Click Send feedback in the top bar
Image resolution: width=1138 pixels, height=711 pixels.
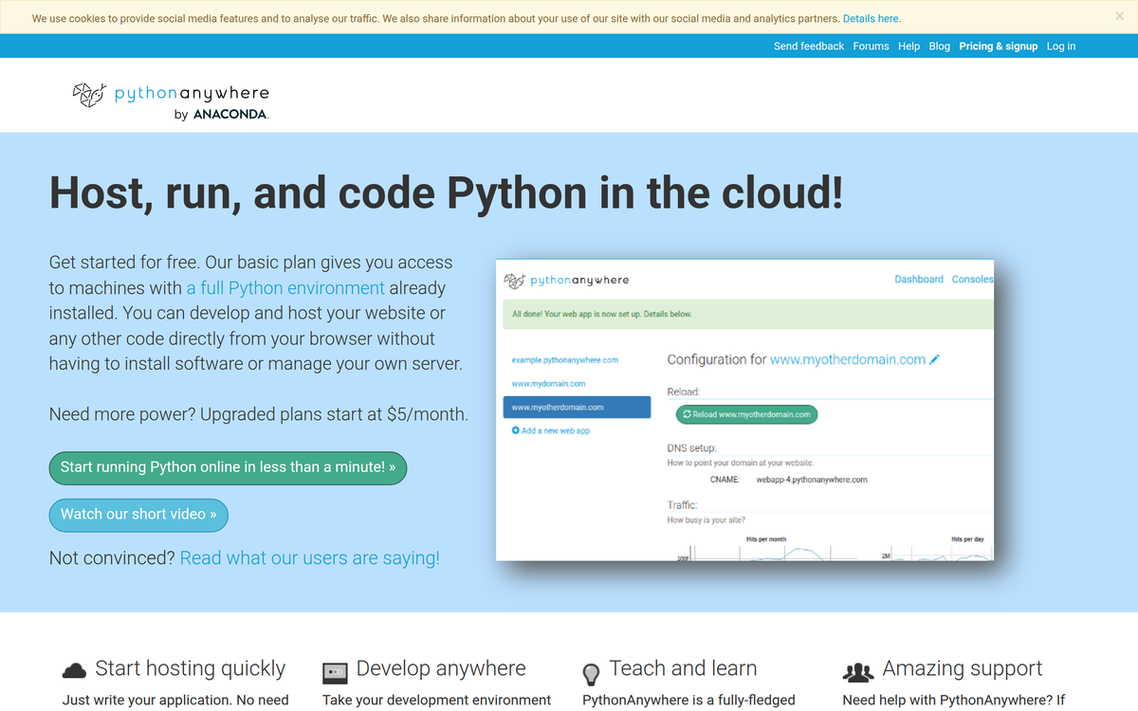[809, 46]
